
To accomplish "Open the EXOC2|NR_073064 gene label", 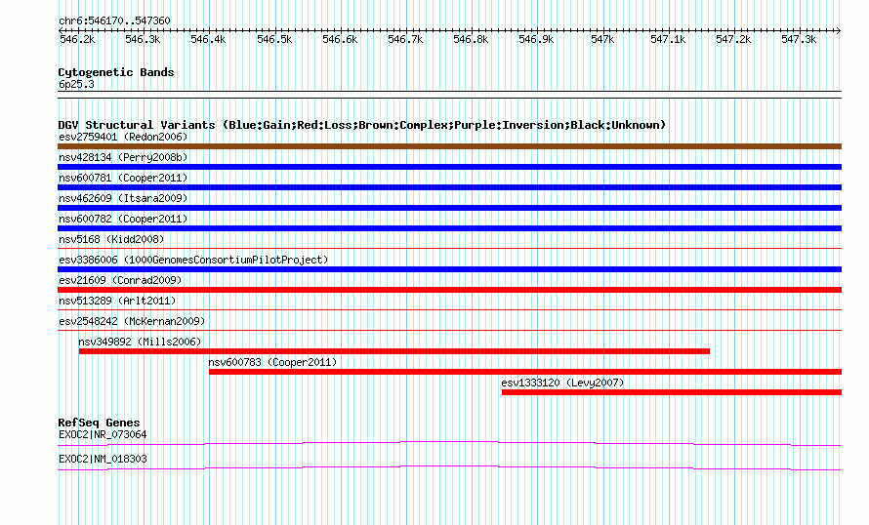I will coord(103,434).
